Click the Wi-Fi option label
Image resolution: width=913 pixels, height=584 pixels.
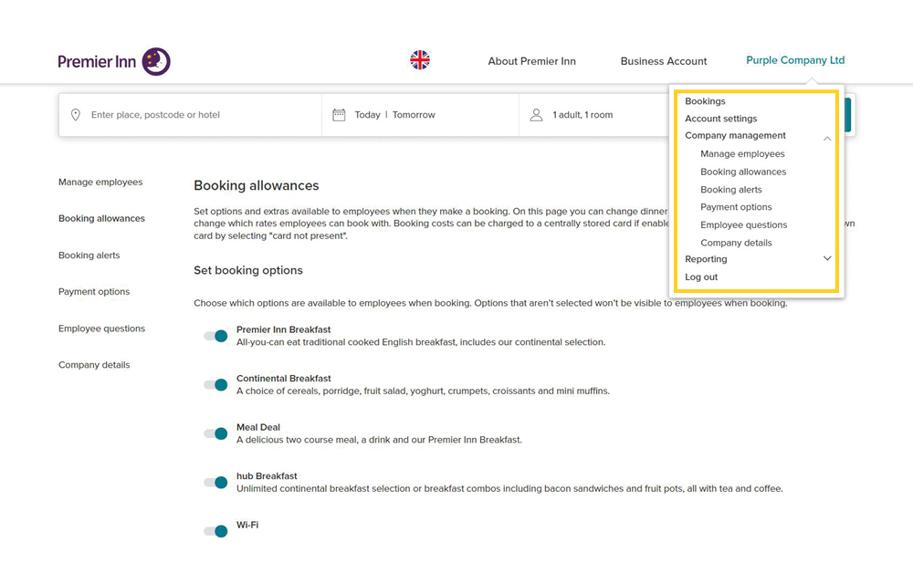[247, 526]
